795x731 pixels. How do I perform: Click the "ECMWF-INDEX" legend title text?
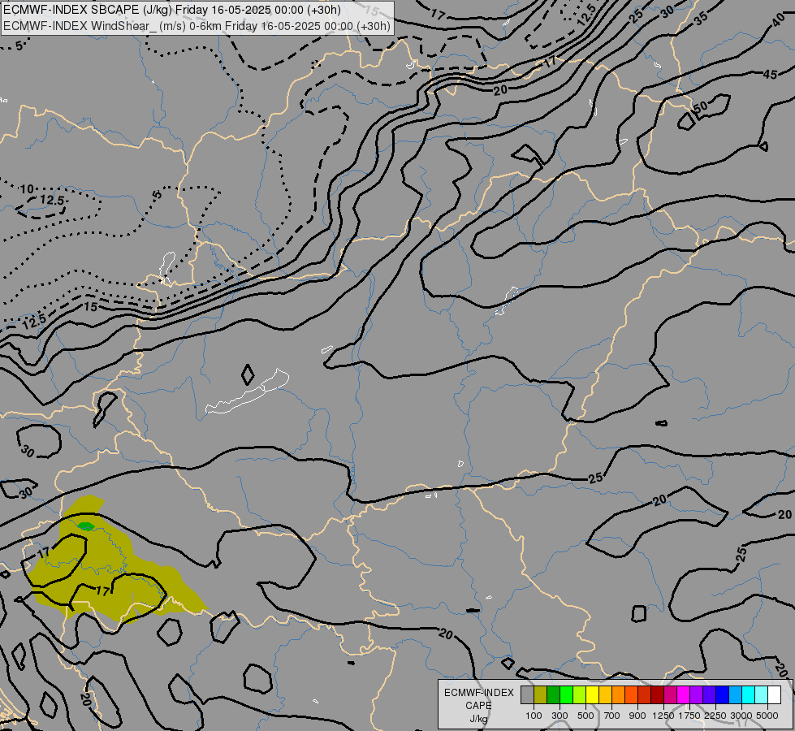point(479,693)
